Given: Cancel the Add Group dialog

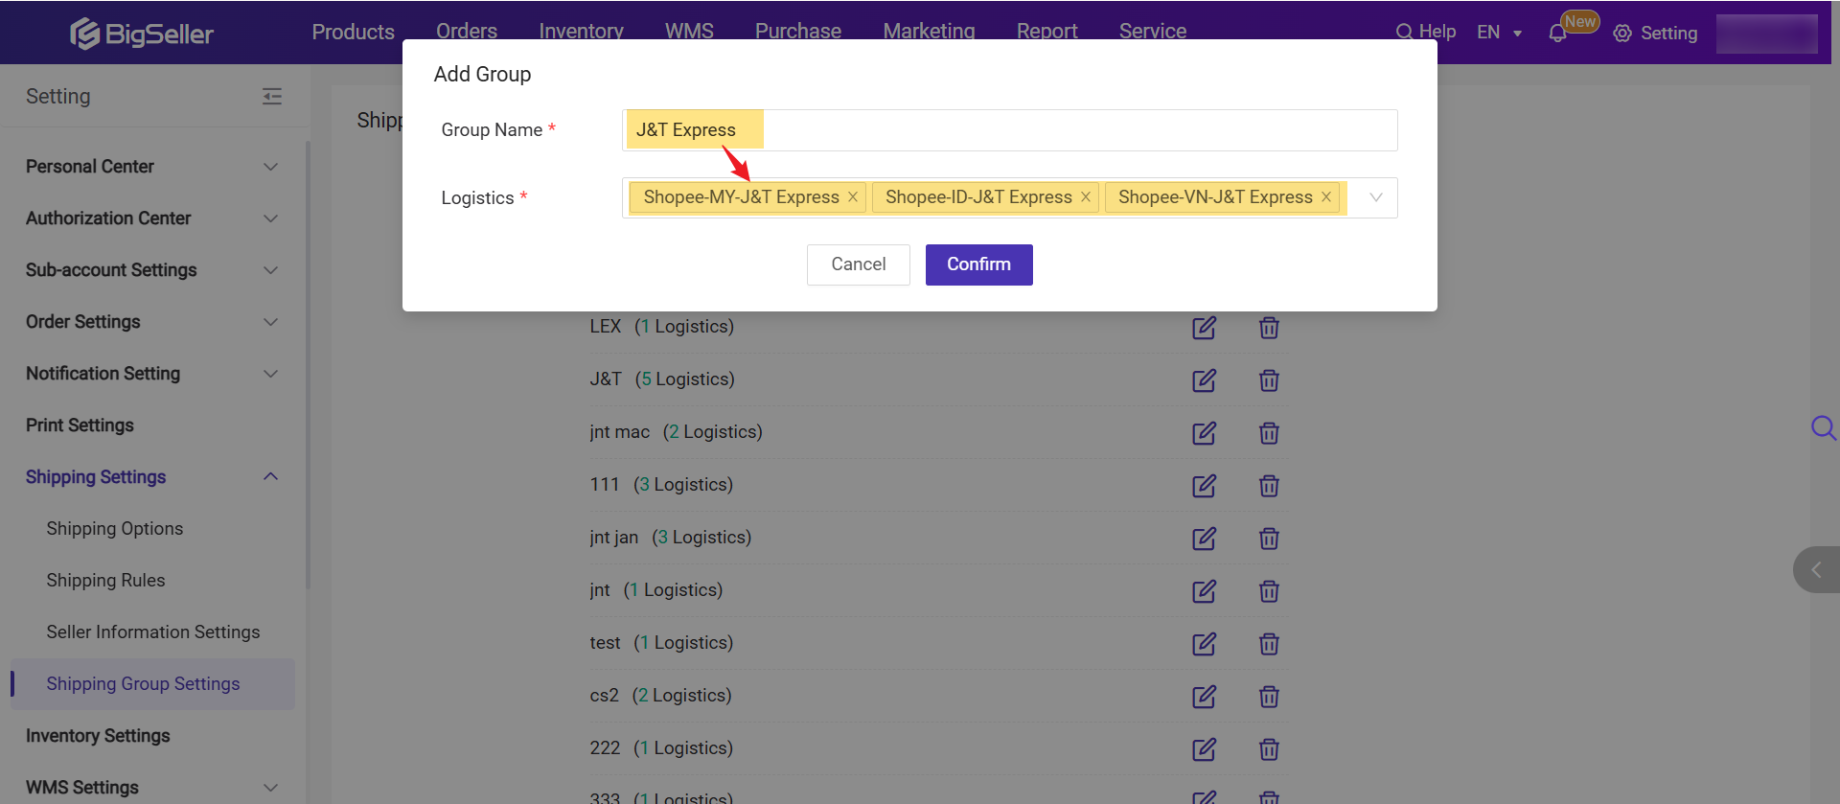Looking at the screenshot, I should pyautogui.click(x=858, y=264).
